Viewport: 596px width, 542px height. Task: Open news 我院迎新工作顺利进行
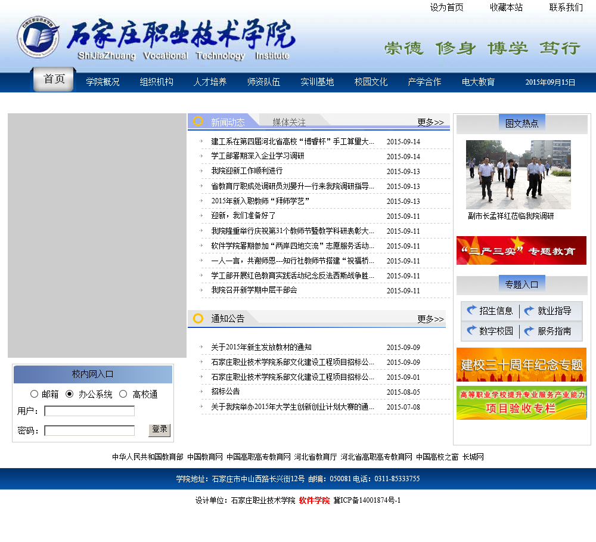click(x=247, y=171)
